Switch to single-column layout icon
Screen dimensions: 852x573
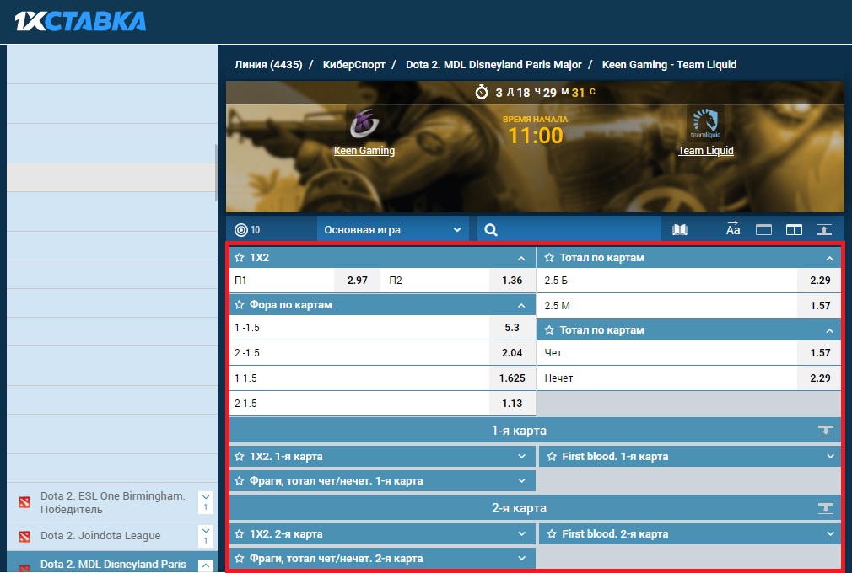(763, 229)
